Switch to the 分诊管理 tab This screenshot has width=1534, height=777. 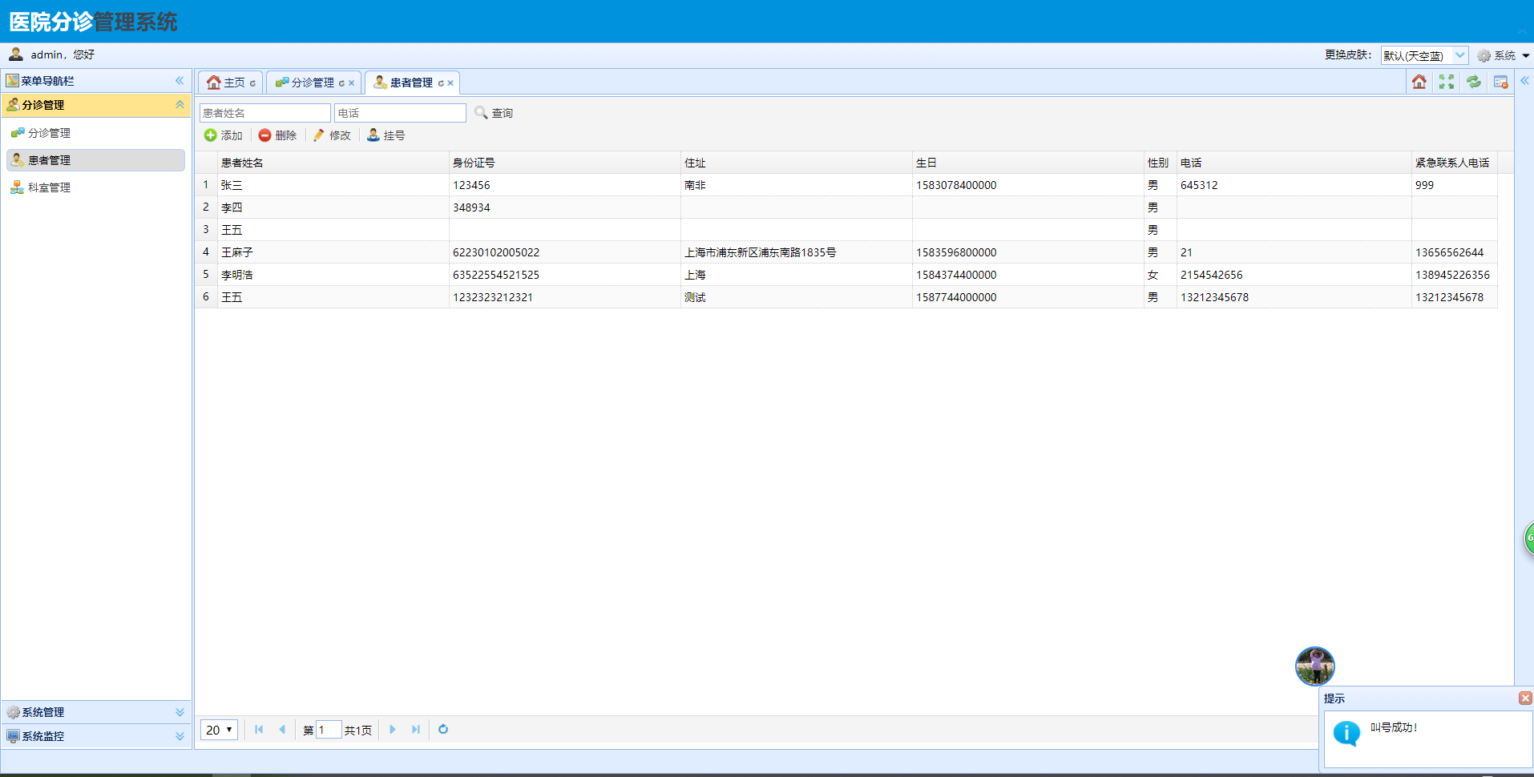tap(313, 83)
